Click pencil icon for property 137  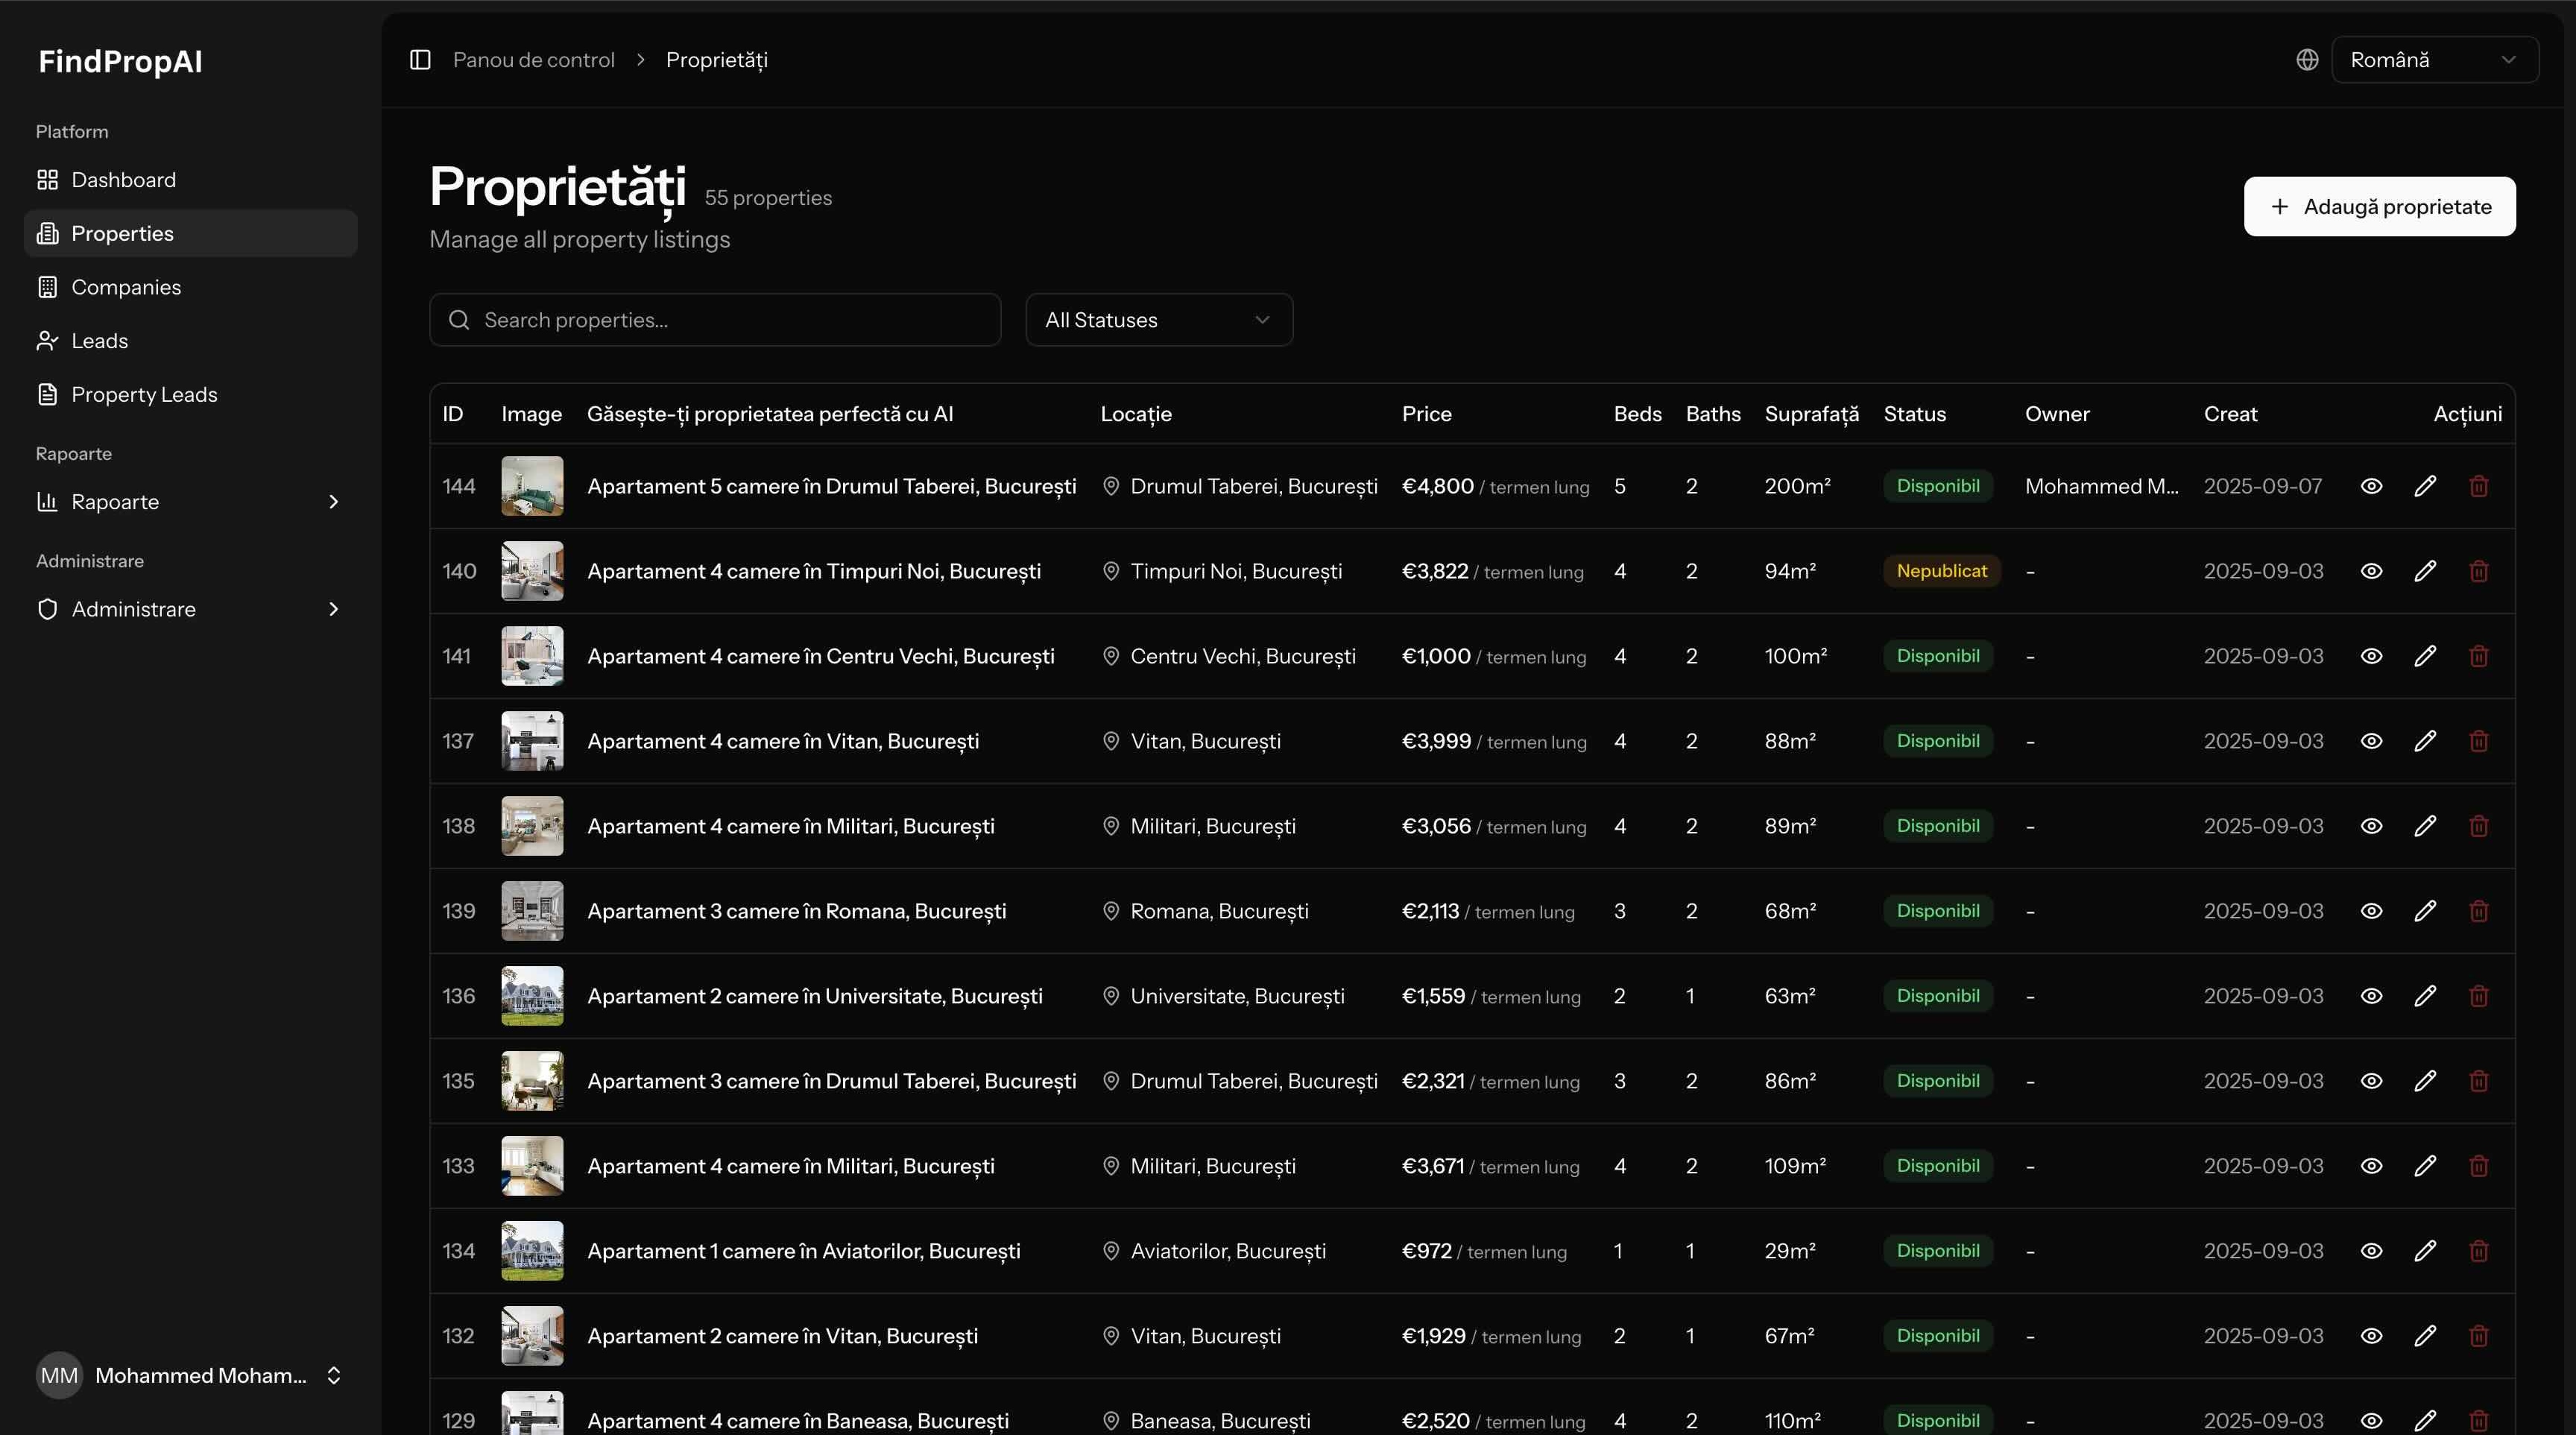2425,741
